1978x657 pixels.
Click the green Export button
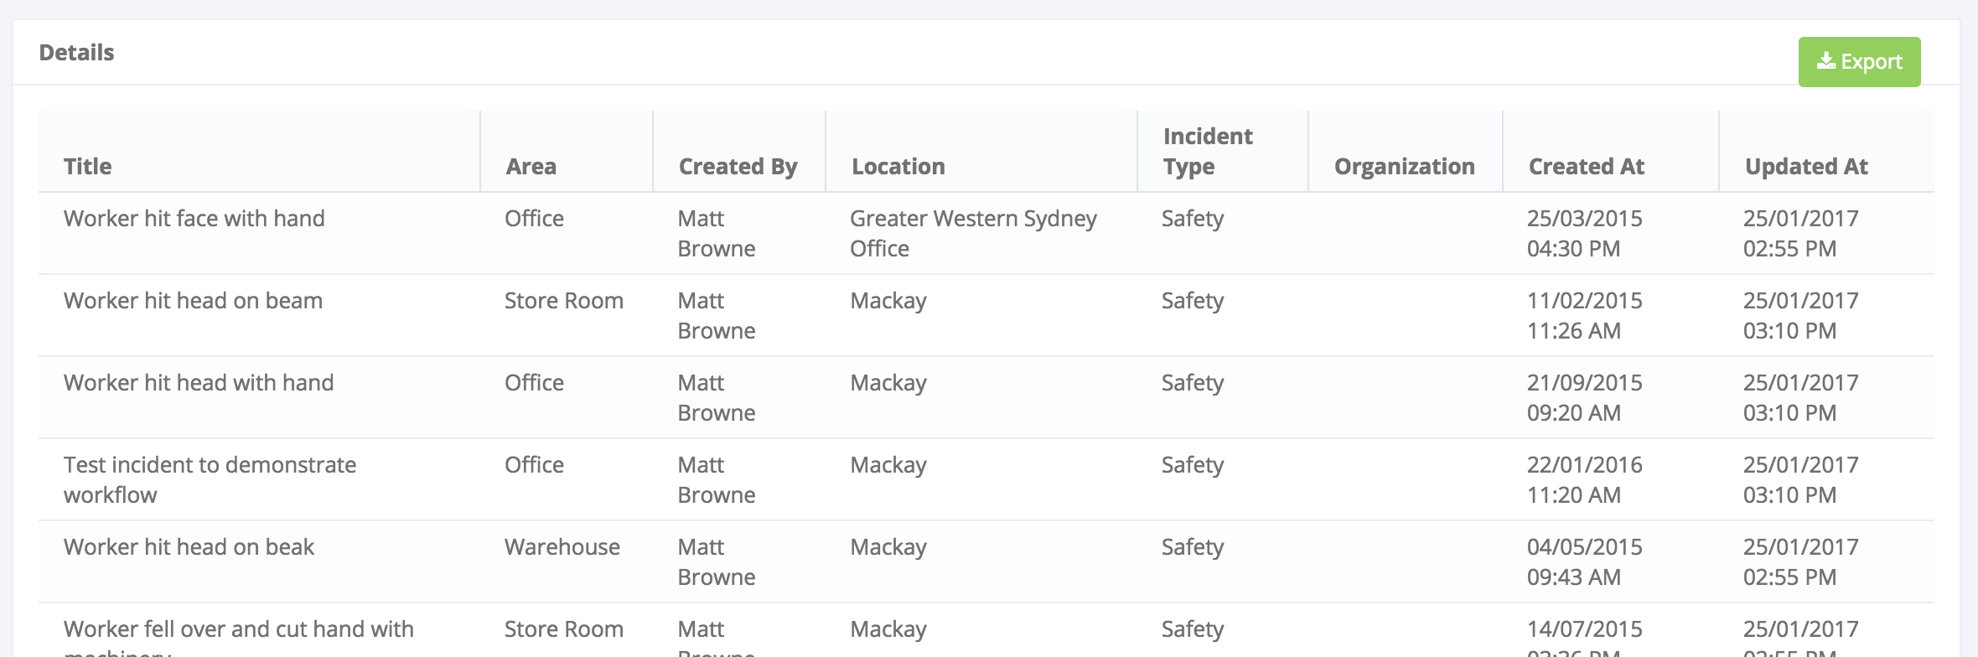click(1859, 62)
